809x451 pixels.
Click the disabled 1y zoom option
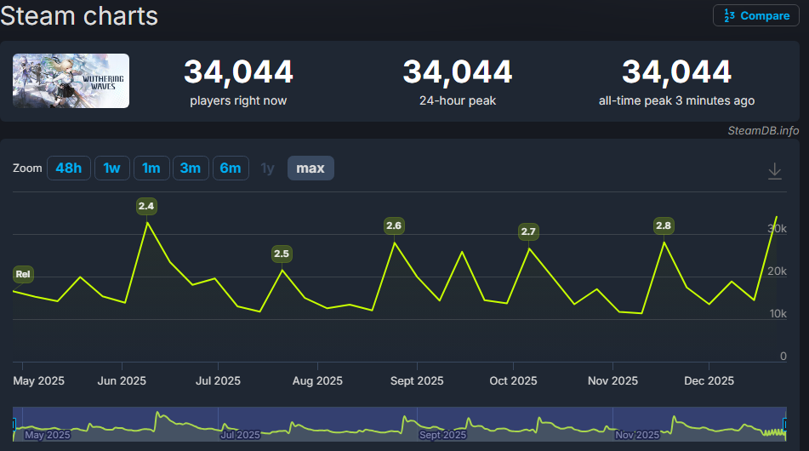(267, 168)
